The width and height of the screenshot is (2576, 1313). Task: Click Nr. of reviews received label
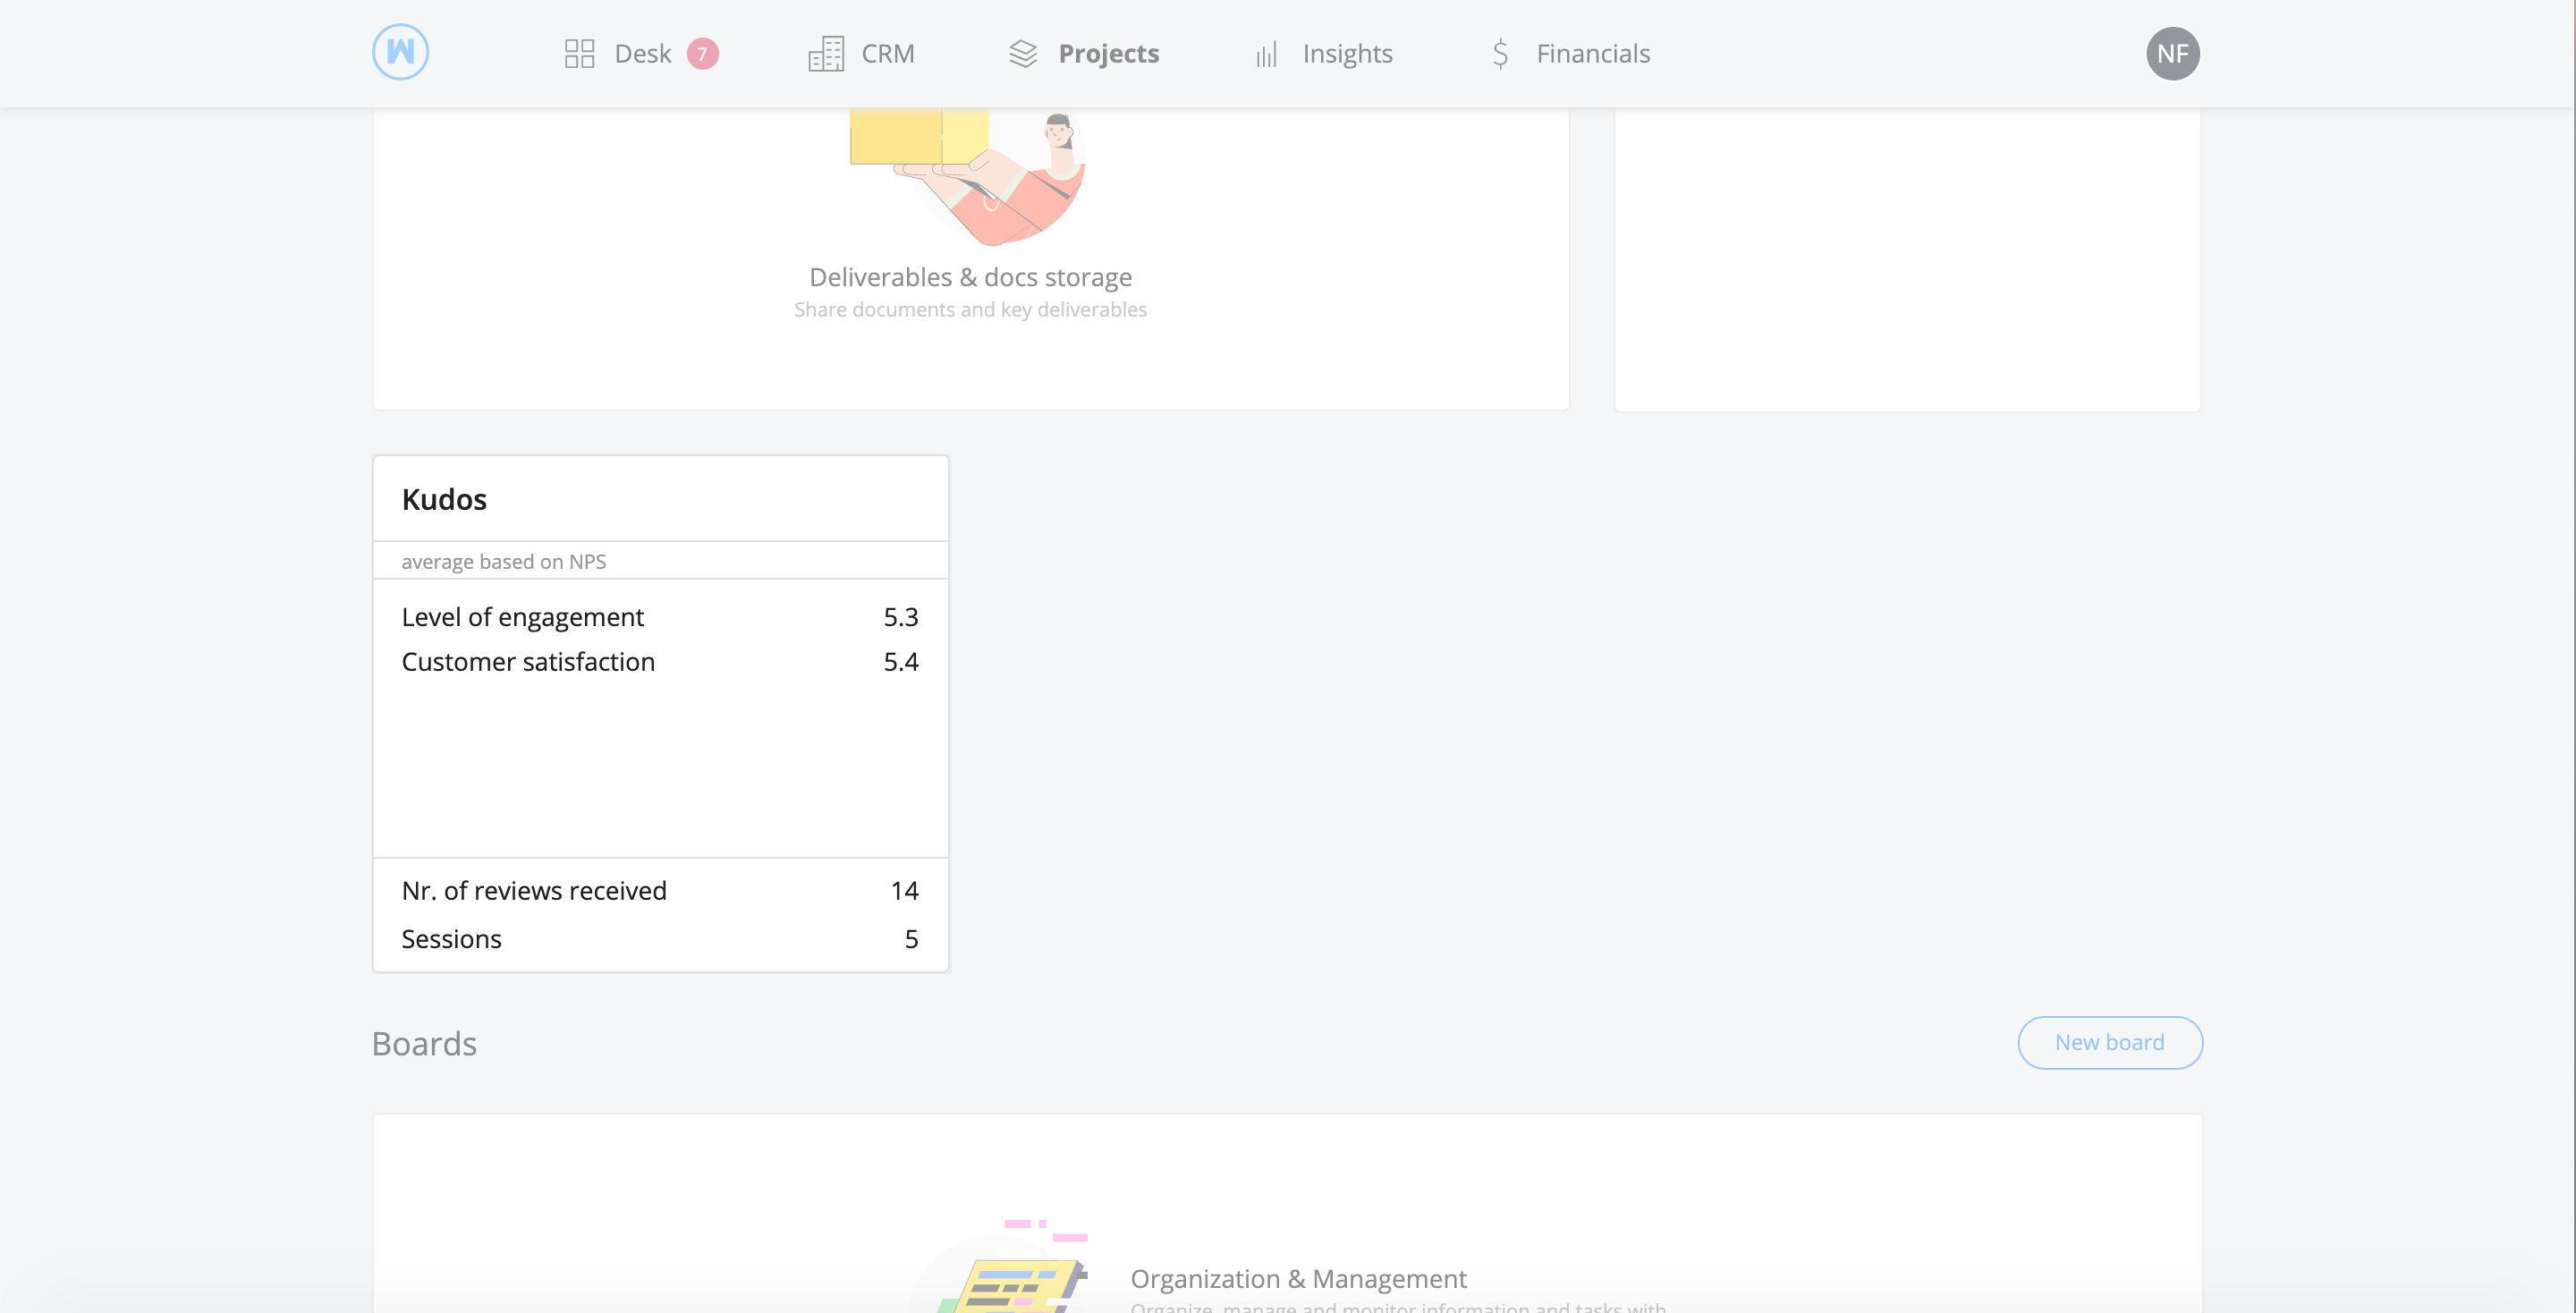(x=534, y=890)
